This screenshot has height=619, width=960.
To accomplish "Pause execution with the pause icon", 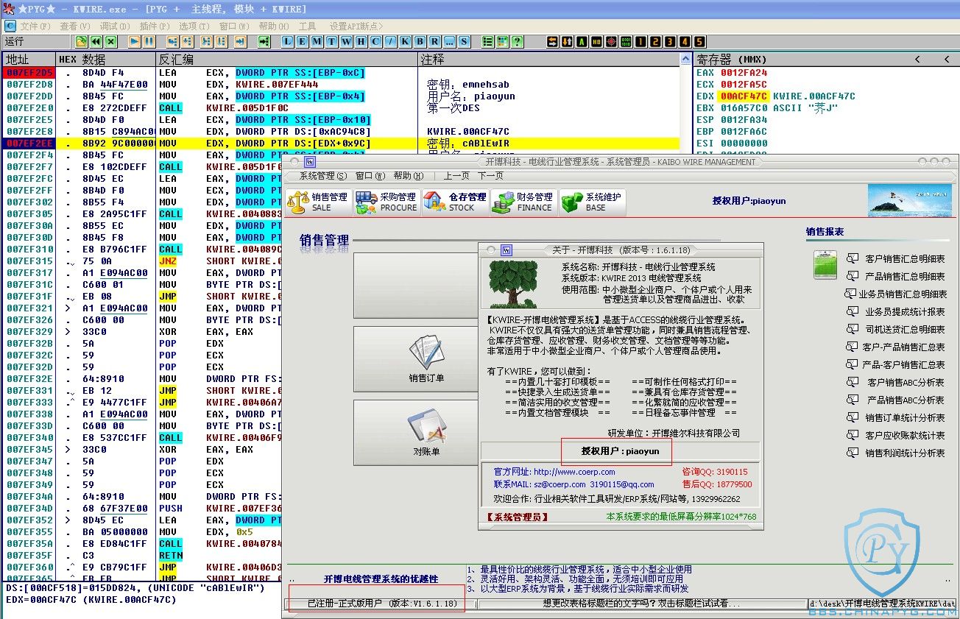I will (149, 41).
